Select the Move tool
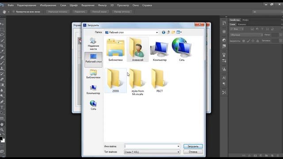This screenshot has width=283, height=159. click(x=2, y=23)
